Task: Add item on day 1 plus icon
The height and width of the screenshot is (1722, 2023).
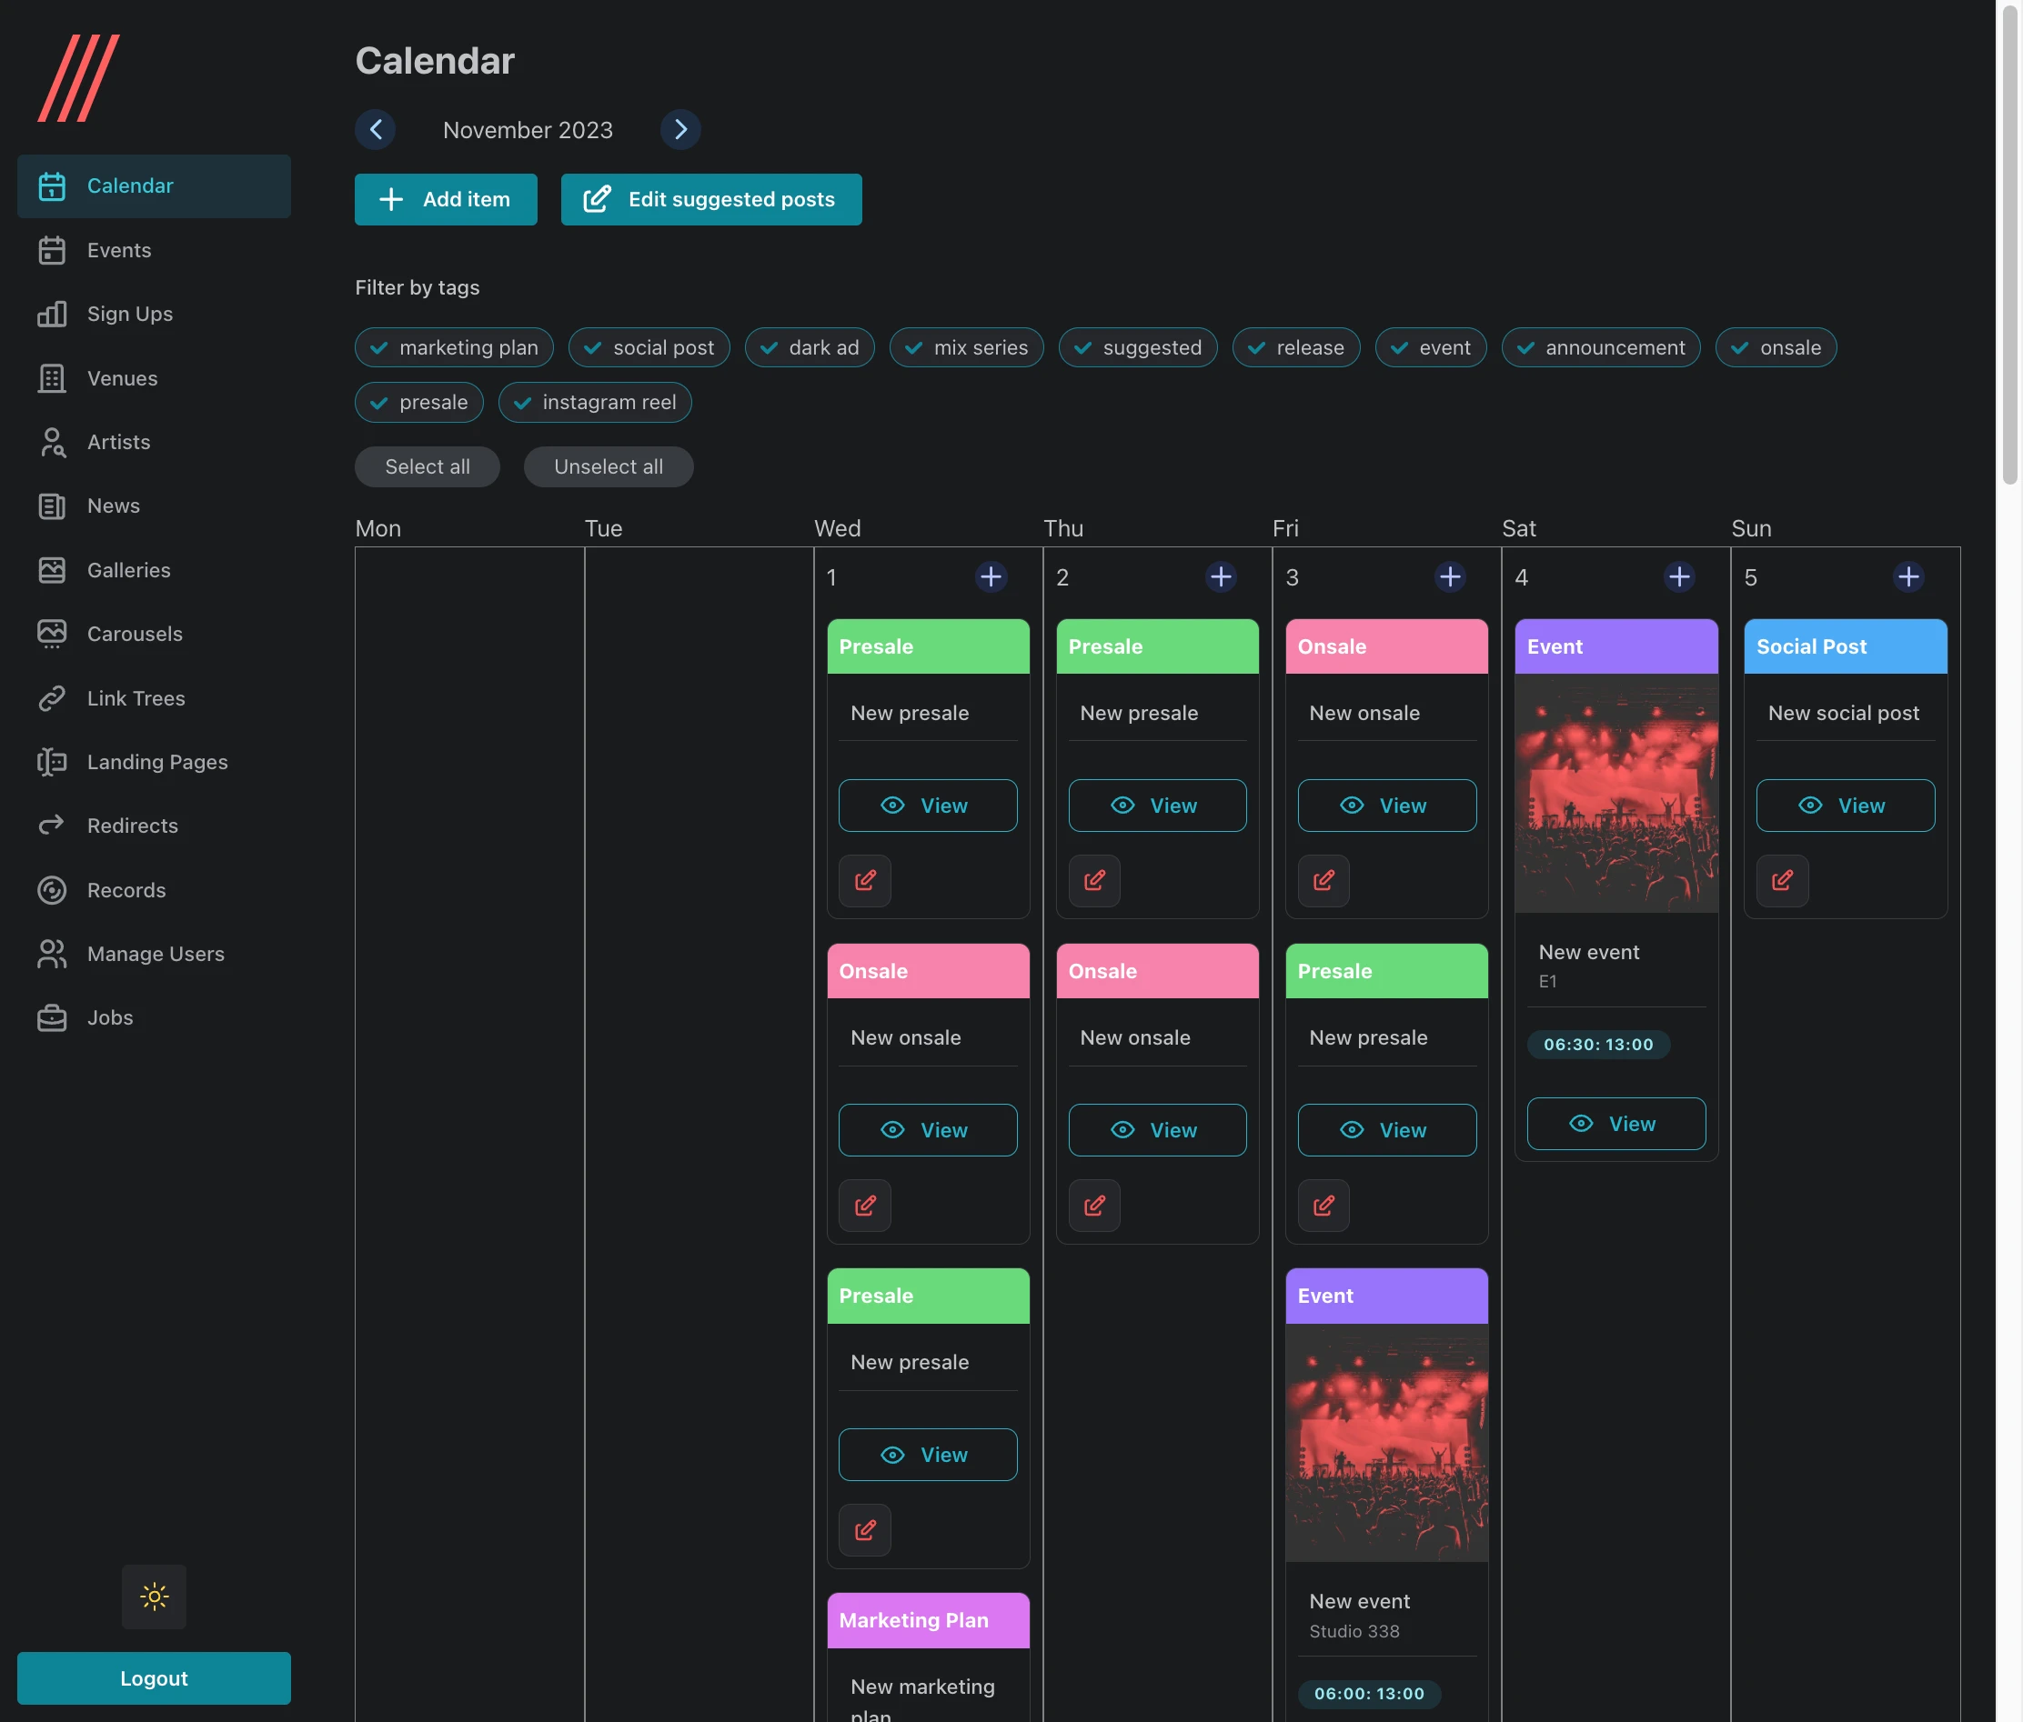Action: 991,576
